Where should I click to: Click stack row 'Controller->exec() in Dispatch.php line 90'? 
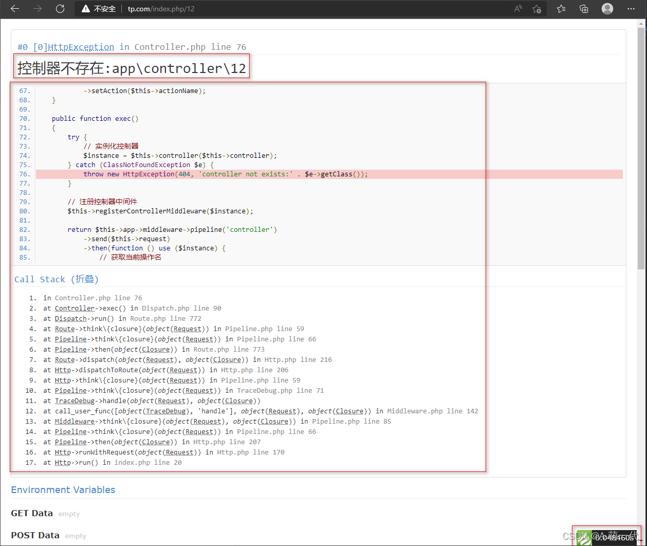pos(132,308)
